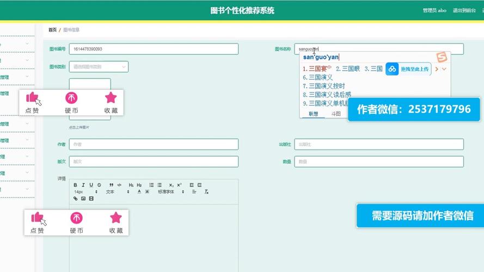Insert a bulleted list
The image size is (484, 272).
click(160, 185)
